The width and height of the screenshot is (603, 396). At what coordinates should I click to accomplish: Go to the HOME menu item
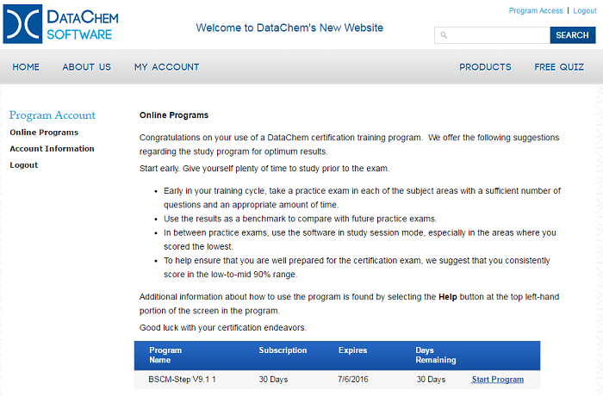pyautogui.click(x=26, y=67)
